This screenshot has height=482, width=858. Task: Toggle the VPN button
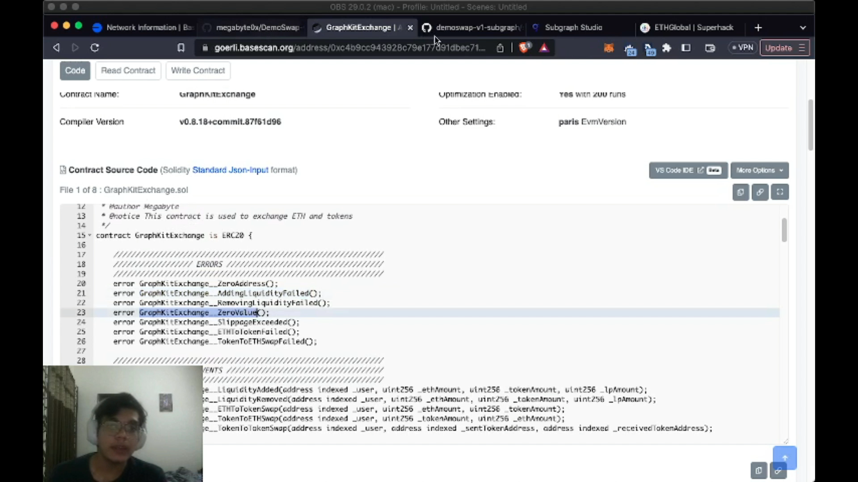(x=743, y=48)
